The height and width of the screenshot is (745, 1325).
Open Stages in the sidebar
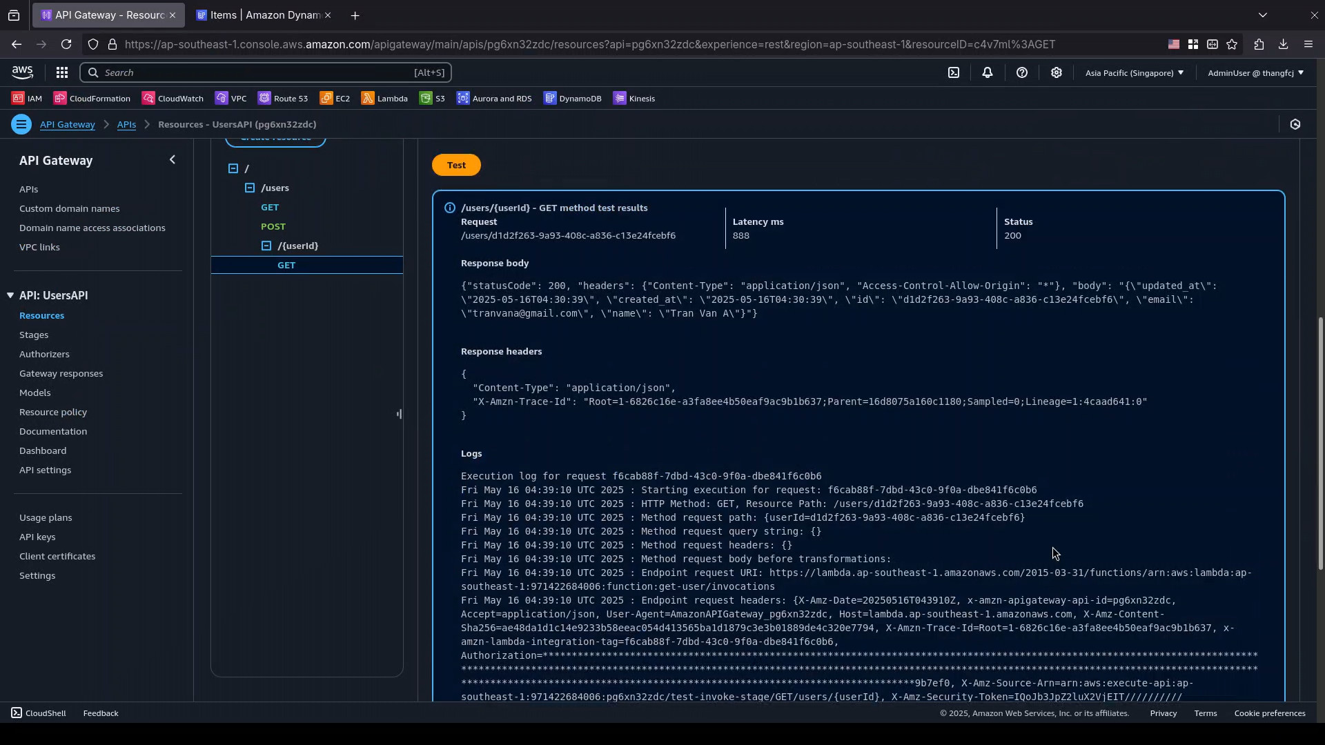[34, 335]
